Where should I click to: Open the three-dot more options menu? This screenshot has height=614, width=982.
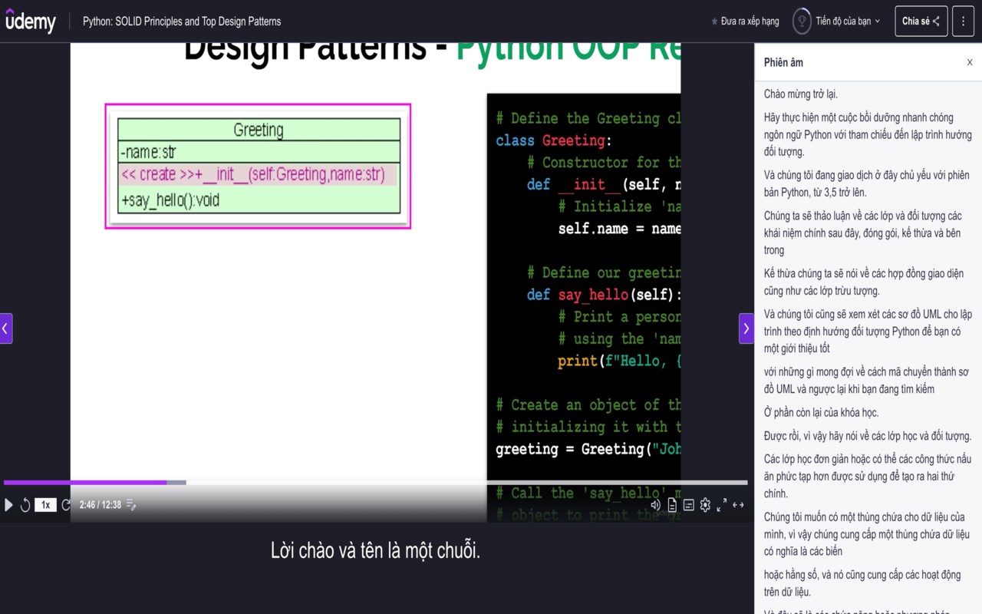pos(963,21)
